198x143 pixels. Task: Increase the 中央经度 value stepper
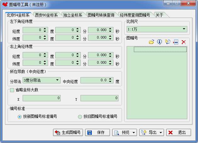[x=110, y=79]
